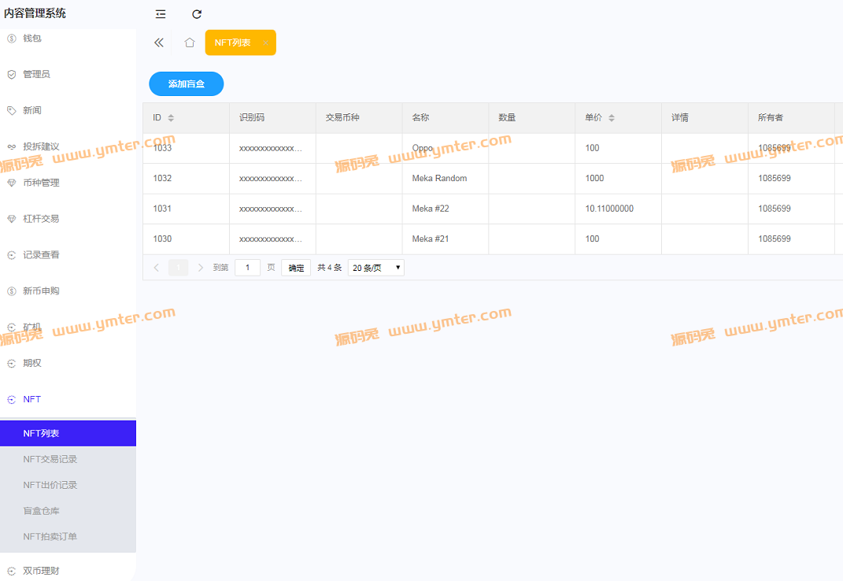Close the NFT列表 tab

tap(265, 43)
